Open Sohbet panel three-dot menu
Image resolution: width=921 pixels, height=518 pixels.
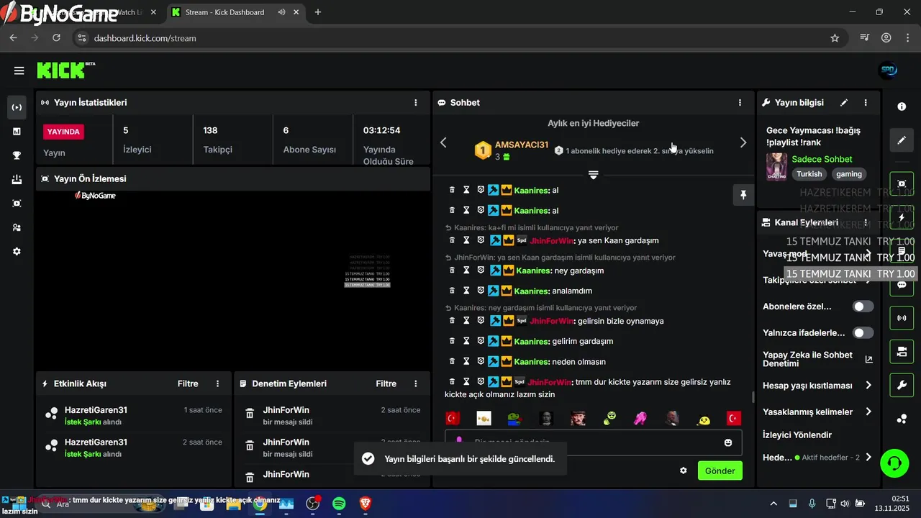pos(740,103)
